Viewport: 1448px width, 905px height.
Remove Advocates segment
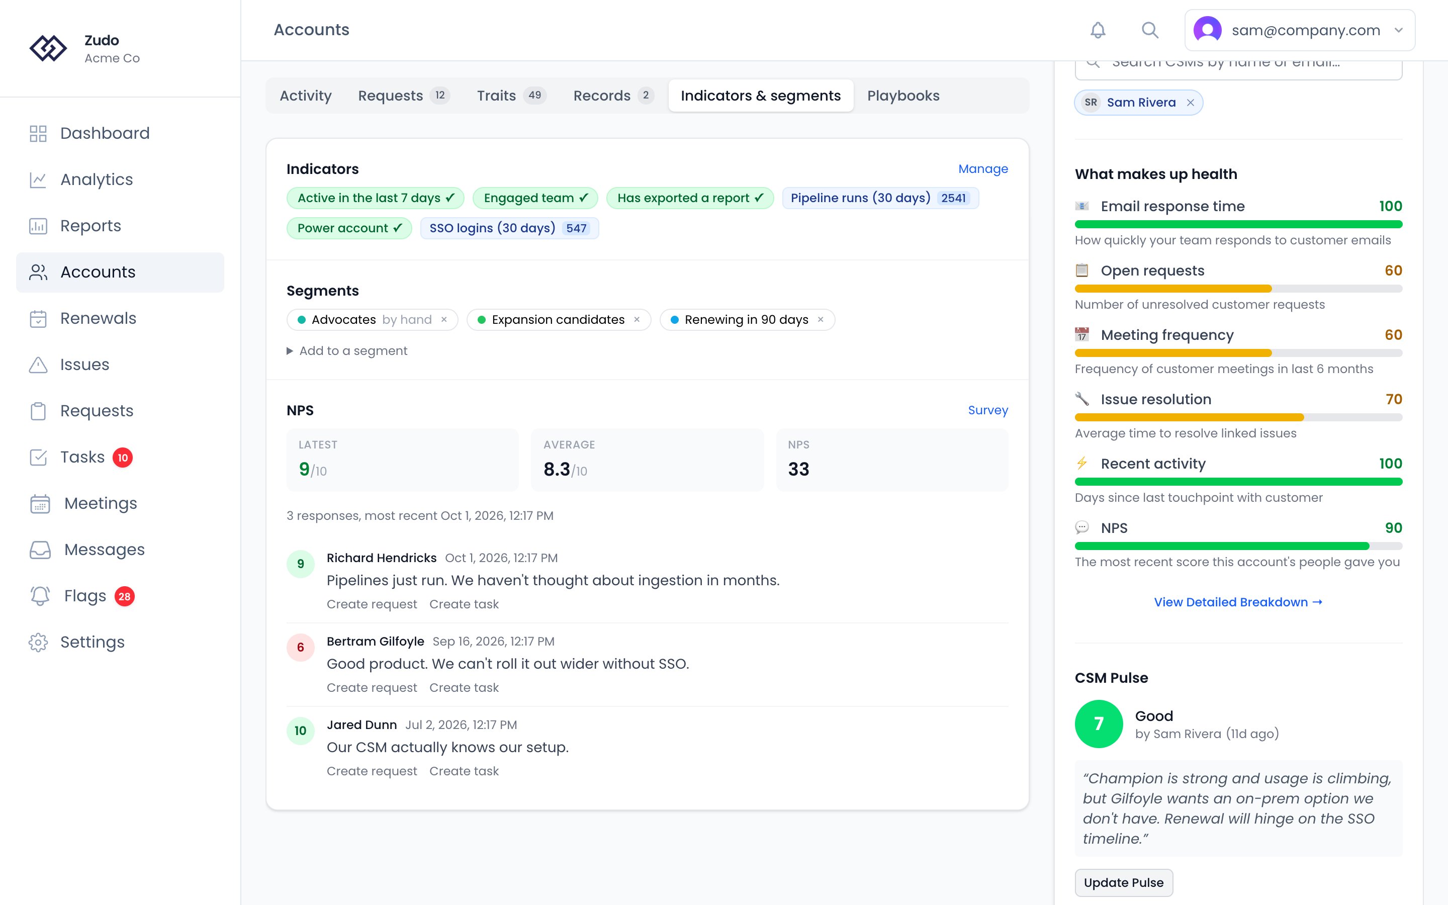point(444,320)
